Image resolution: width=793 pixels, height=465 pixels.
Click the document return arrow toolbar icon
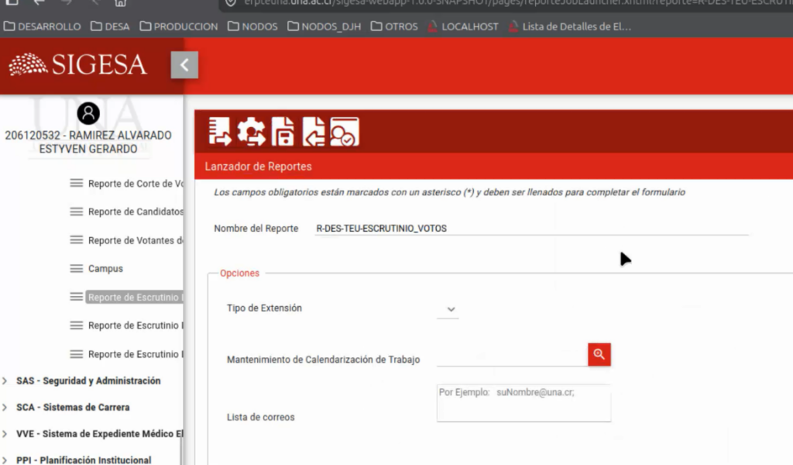coord(314,133)
